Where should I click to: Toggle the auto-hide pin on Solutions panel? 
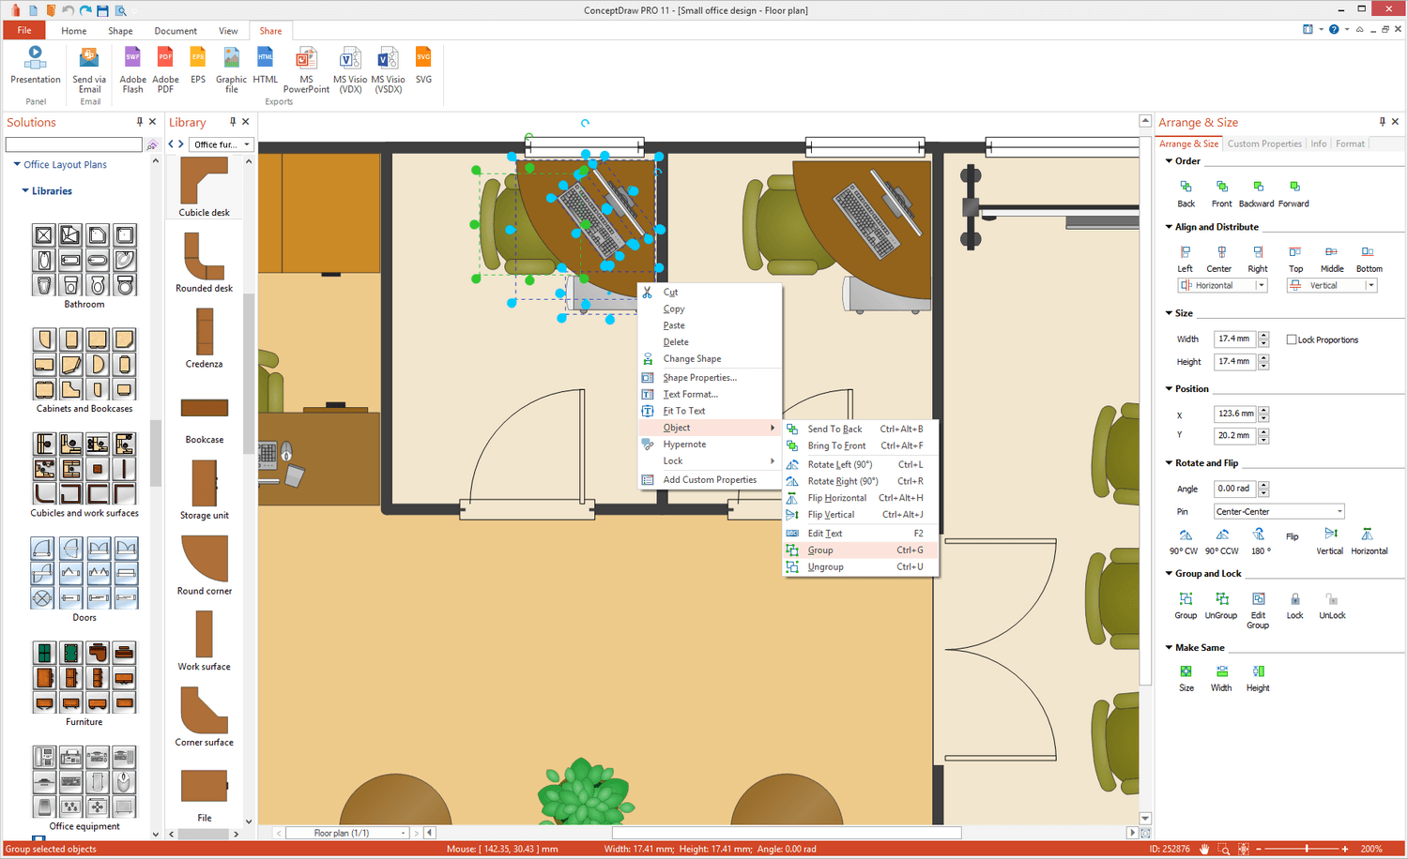(x=138, y=122)
